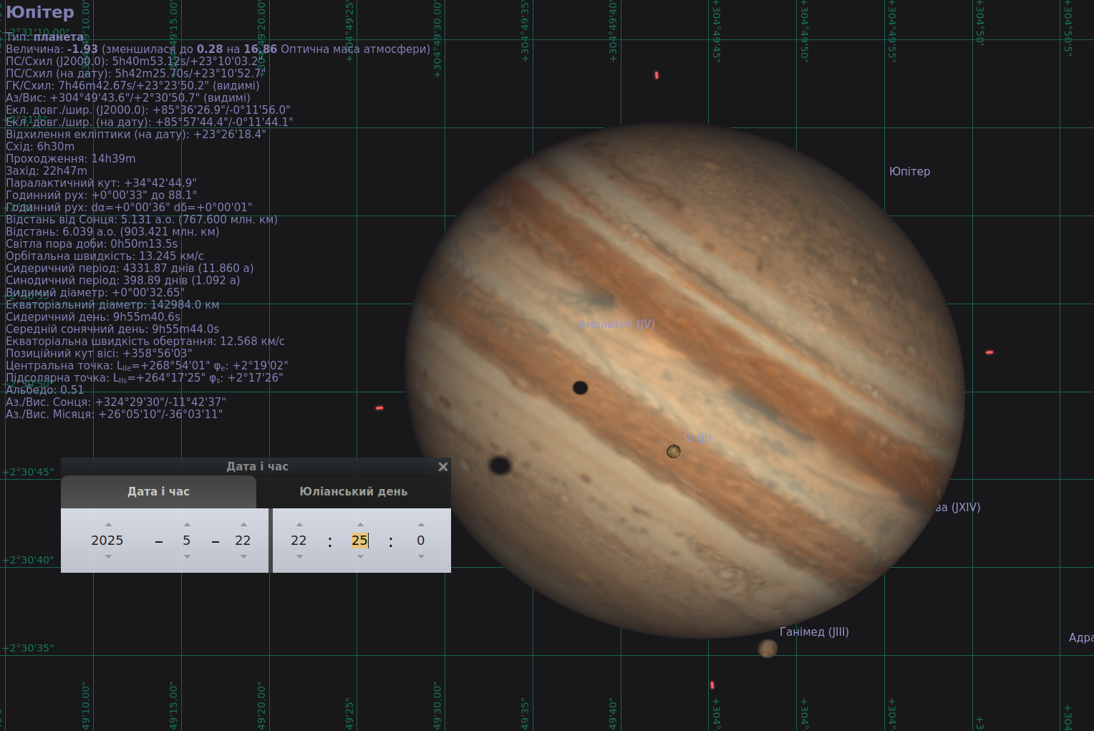
Task: Decrease minutes with the arrow below 25
Action: [x=360, y=556]
